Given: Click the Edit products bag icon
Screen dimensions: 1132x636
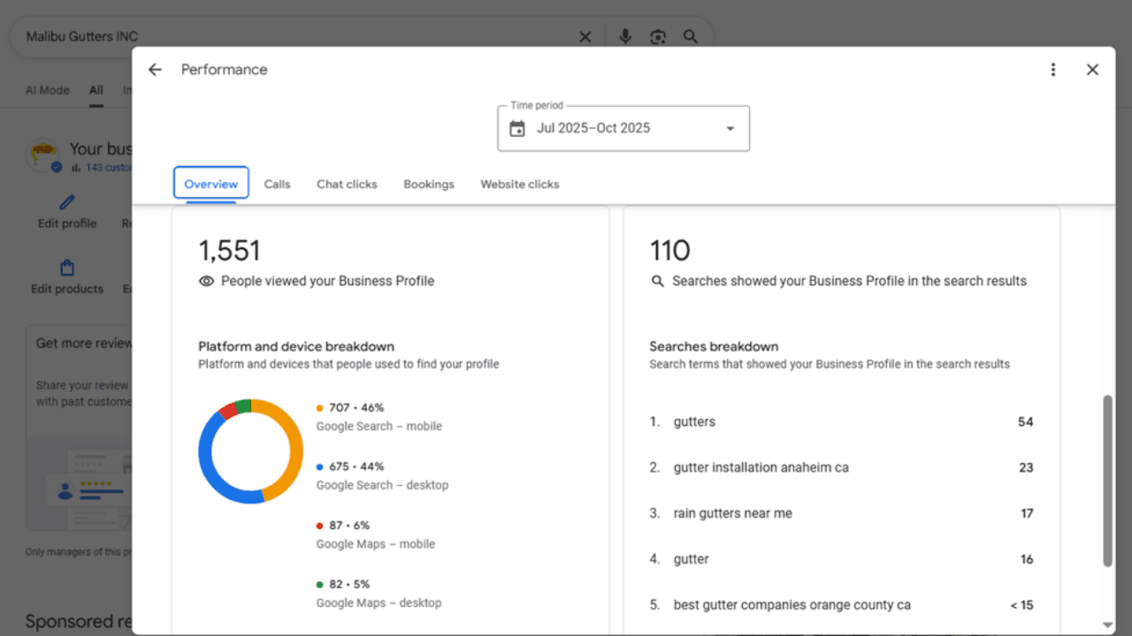Looking at the screenshot, I should click(x=67, y=268).
